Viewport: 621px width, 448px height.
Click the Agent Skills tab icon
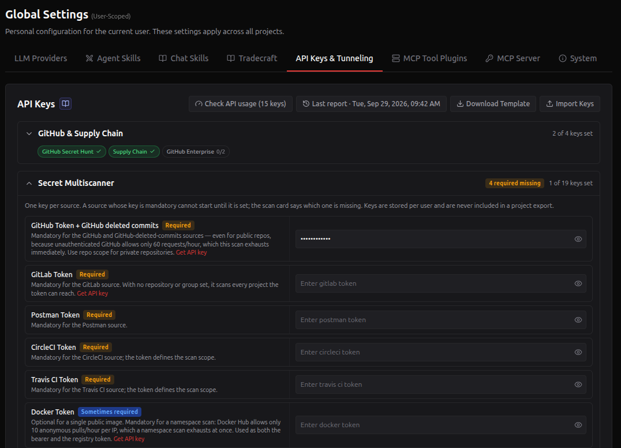click(89, 58)
